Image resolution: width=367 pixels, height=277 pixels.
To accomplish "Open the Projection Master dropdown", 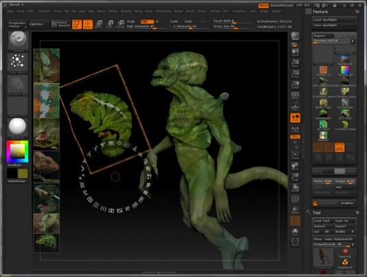I will (17, 24).
